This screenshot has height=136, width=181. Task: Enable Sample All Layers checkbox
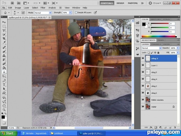tap(76, 12)
